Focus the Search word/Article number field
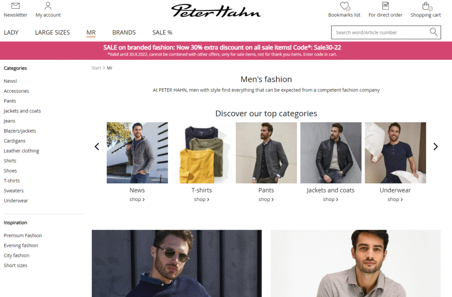 pos(380,33)
